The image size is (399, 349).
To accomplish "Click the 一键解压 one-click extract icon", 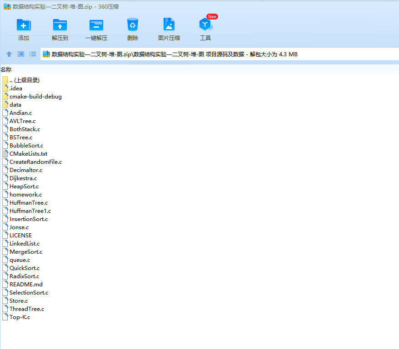I will 96,25.
